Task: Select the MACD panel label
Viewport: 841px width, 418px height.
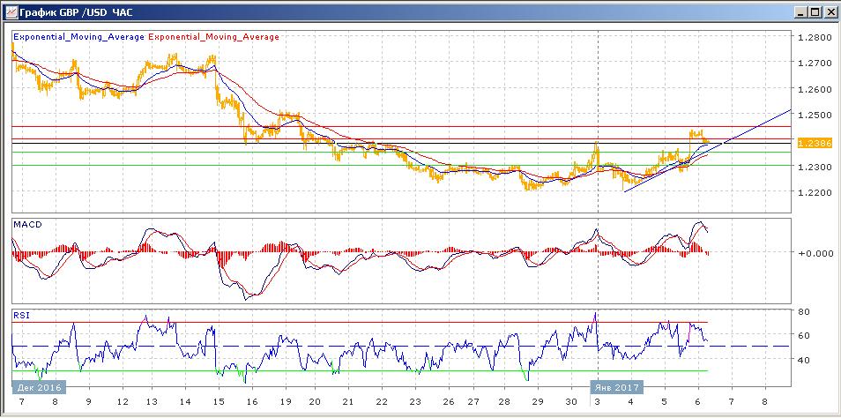Action: coord(28,225)
